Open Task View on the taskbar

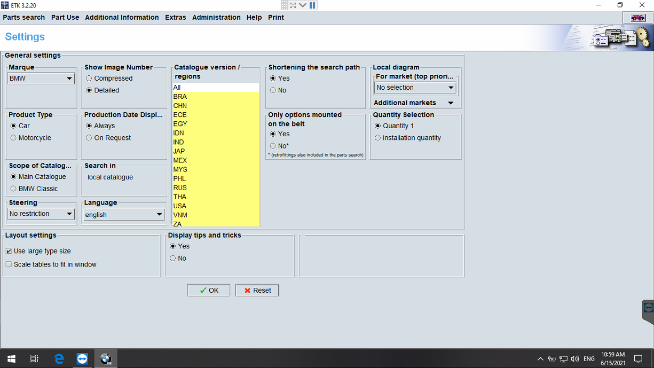click(34, 359)
